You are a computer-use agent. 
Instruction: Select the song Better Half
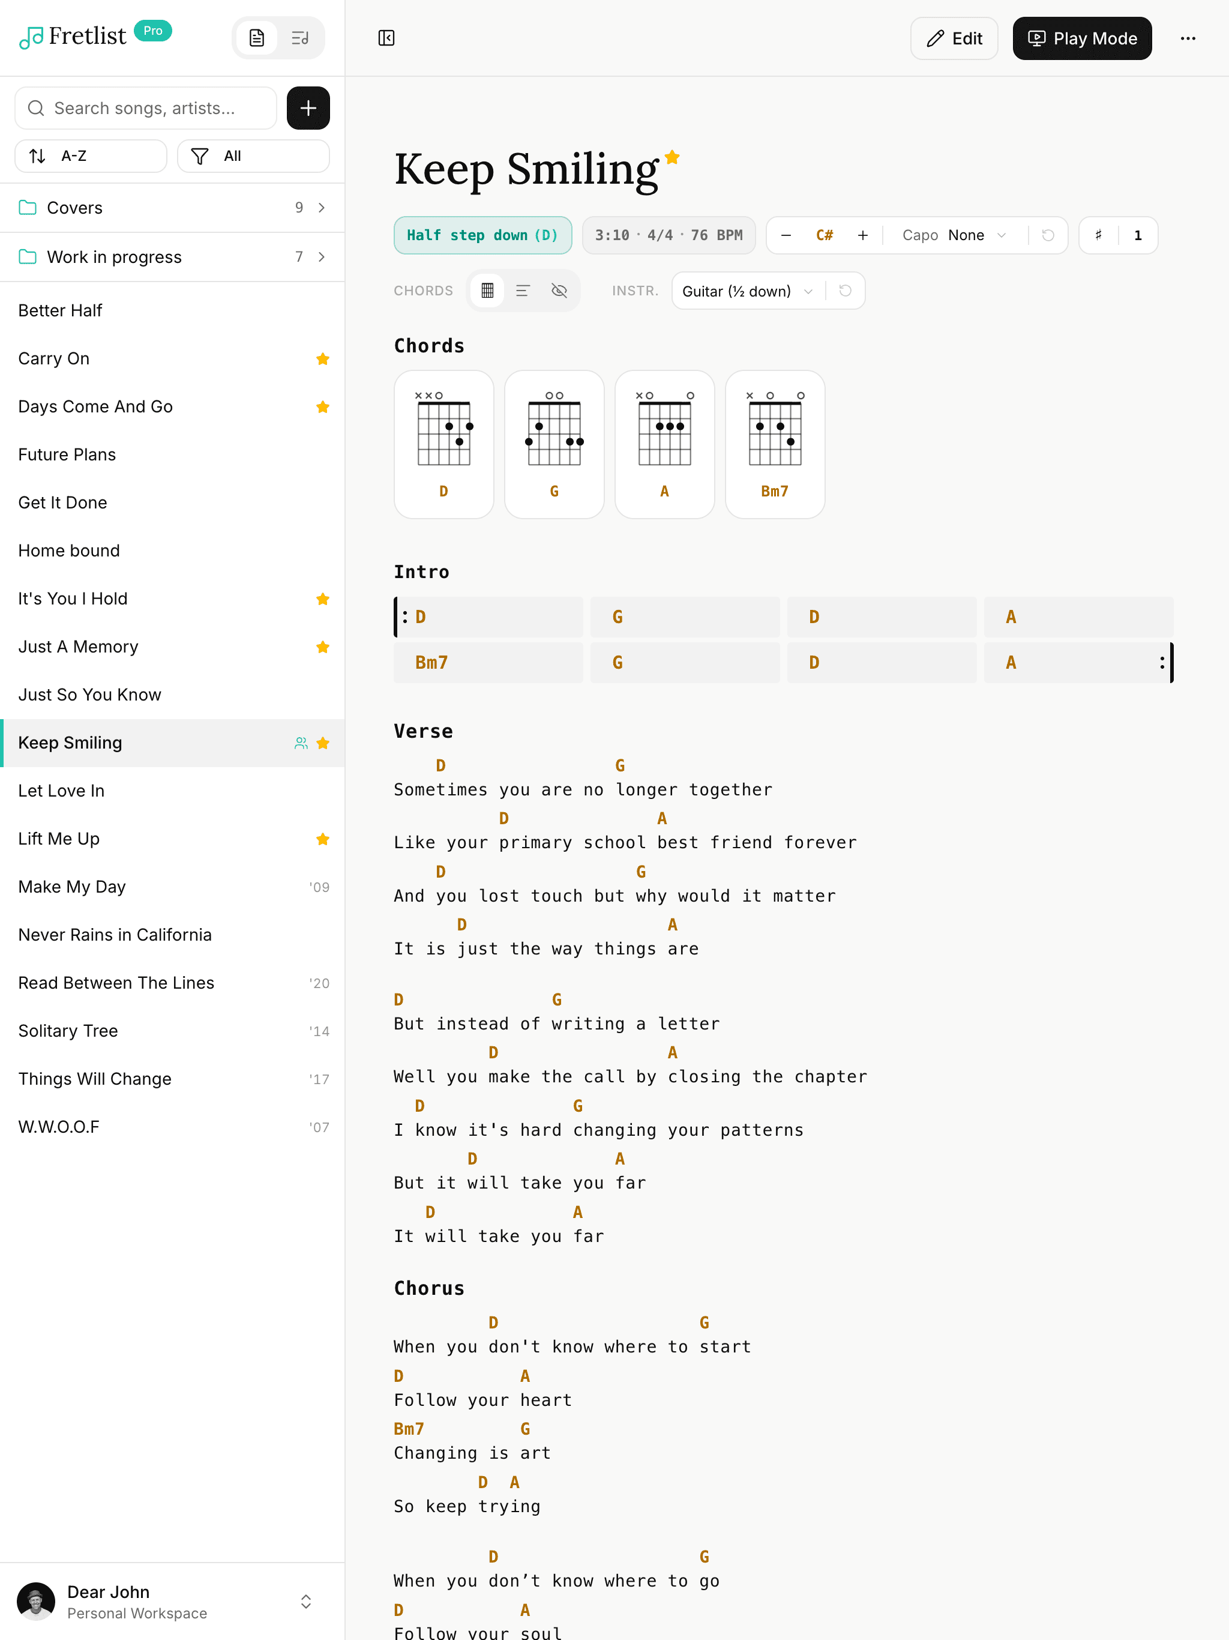tap(172, 310)
